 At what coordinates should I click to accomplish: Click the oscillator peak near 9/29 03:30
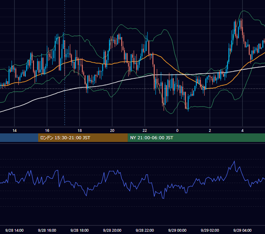(234, 161)
